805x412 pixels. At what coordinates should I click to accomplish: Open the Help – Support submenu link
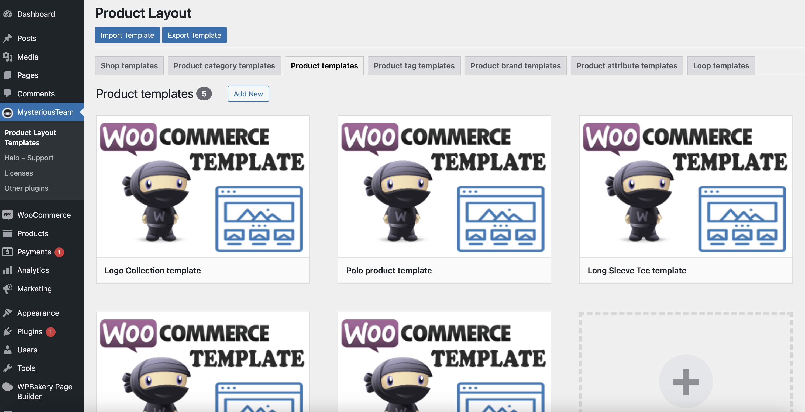click(x=29, y=158)
